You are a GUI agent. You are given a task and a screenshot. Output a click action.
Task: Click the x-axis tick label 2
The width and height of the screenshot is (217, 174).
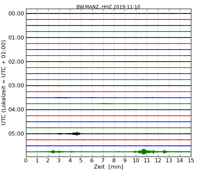[x=48, y=160]
